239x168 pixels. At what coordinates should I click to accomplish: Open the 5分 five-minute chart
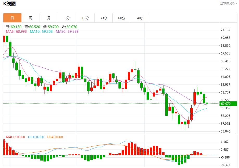click(x=67, y=18)
